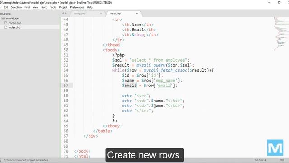This screenshot has width=289, height=163.
Task: Place cursor in 'select * from employee' string
Action: pyautogui.click(x=158, y=60)
